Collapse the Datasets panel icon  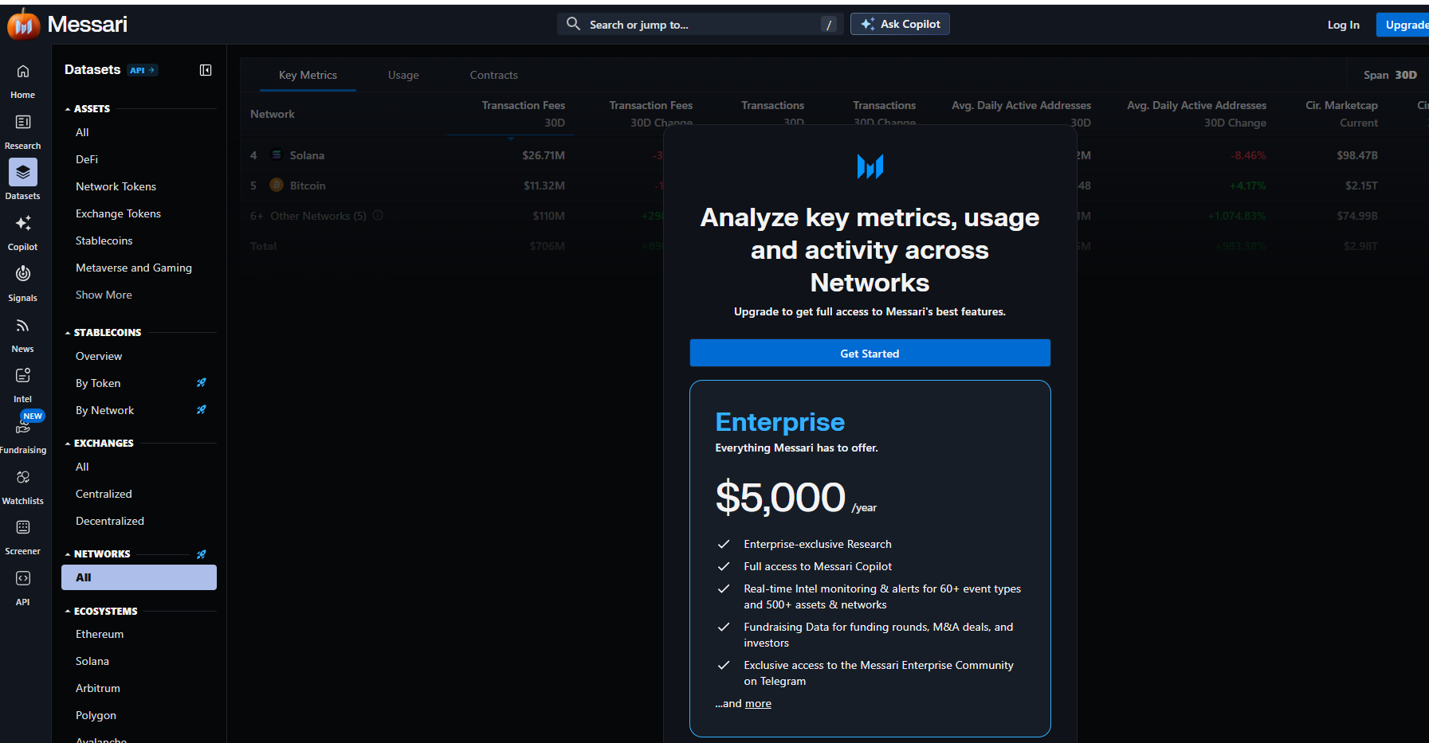pyautogui.click(x=206, y=70)
